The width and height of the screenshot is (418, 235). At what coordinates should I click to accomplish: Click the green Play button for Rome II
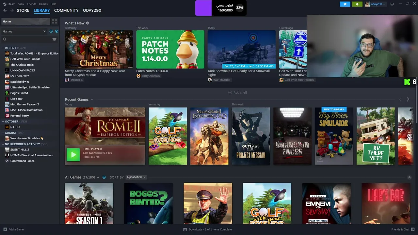pyautogui.click(x=73, y=155)
